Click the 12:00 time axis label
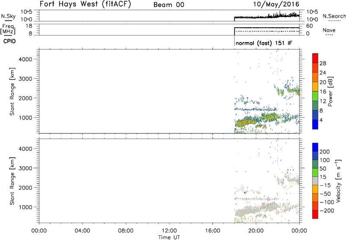This screenshot has width=346, height=240. tap(169, 231)
